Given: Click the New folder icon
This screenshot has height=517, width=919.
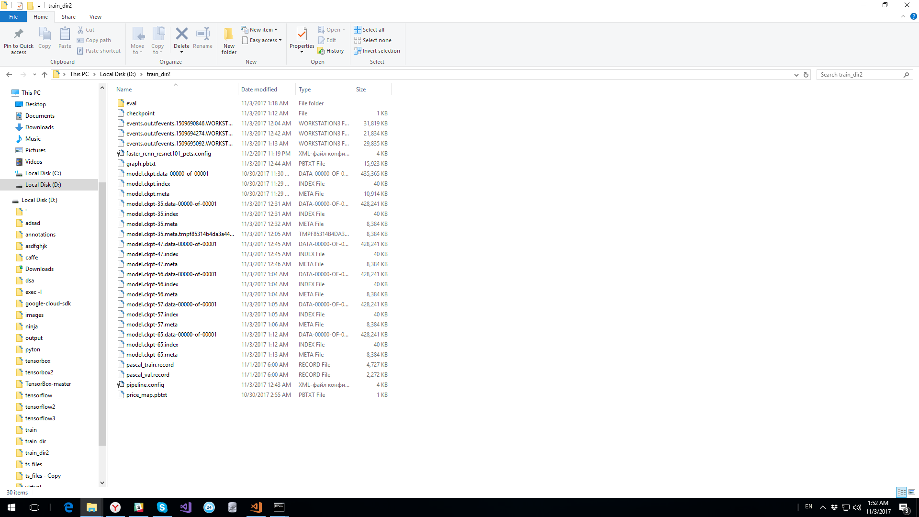Looking at the screenshot, I should pos(229,34).
